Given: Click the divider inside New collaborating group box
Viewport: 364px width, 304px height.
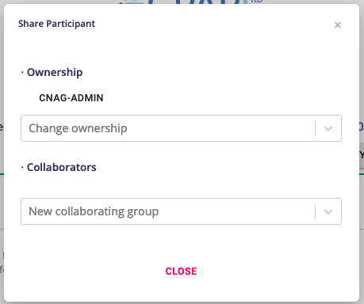Looking at the screenshot, I should (x=316, y=211).
